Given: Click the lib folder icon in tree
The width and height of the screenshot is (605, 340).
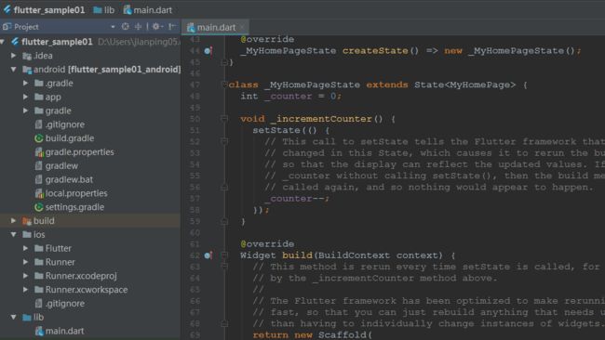Looking at the screenshot, I should tap(27, 318).
